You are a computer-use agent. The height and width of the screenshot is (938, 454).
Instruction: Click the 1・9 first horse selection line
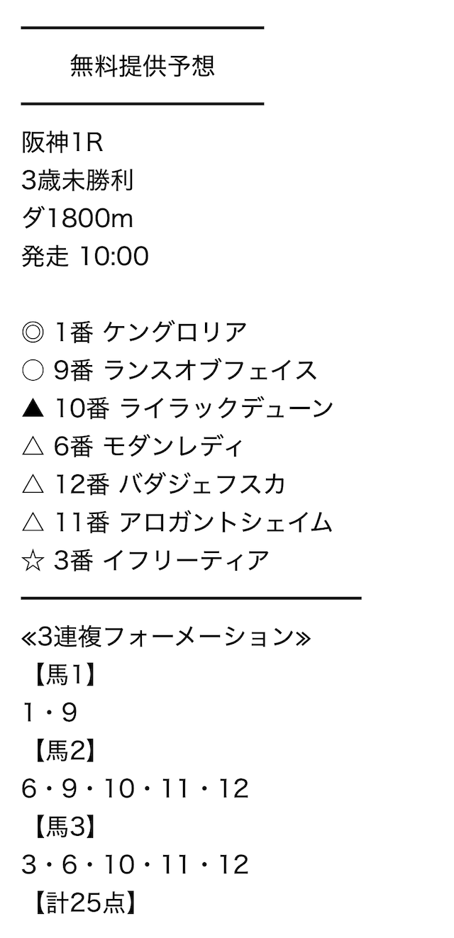click(x=50, y=713)
